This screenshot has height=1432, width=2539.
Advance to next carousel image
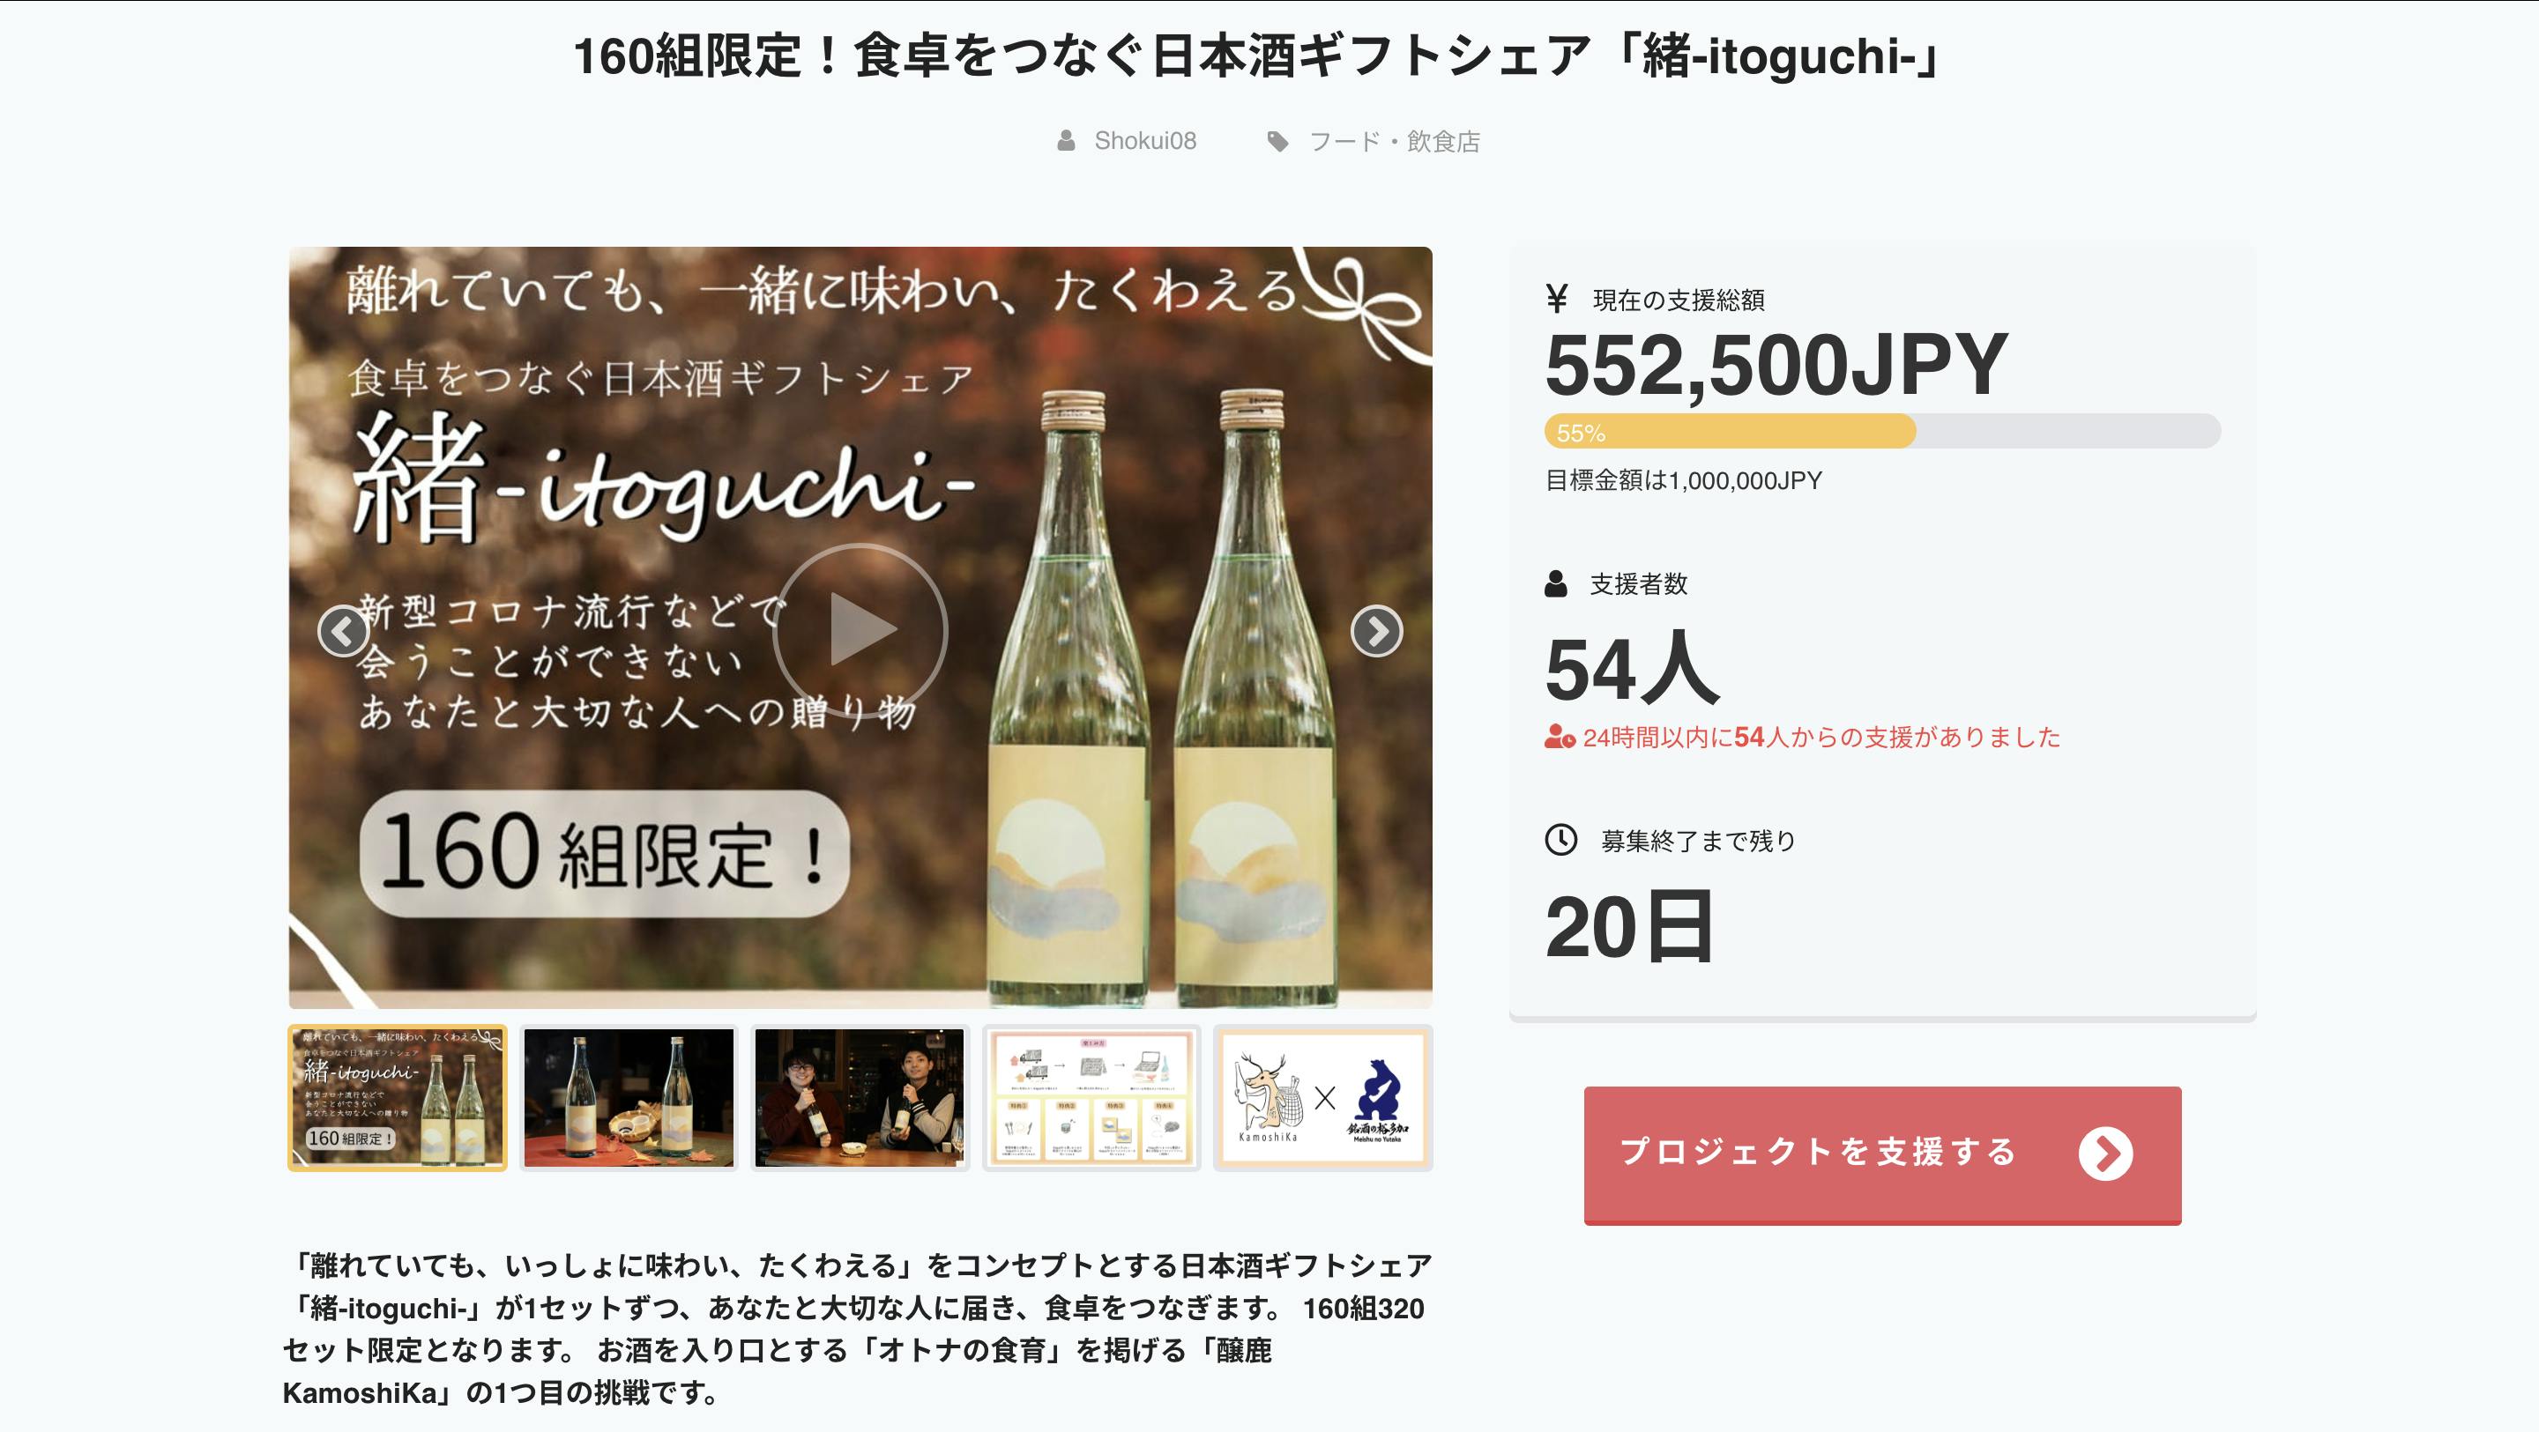[1377, 632]
